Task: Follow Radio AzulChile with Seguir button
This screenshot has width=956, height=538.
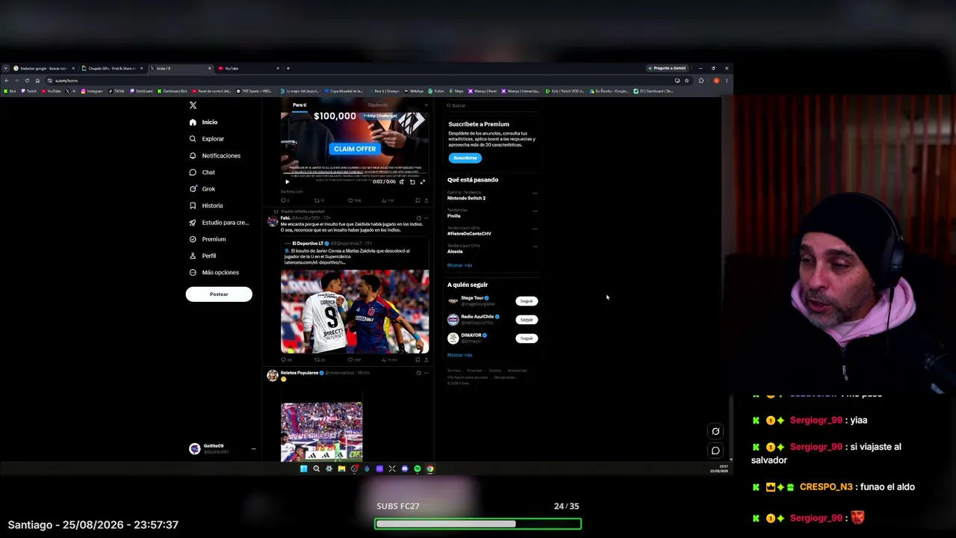Action: (x=527, y=320)
